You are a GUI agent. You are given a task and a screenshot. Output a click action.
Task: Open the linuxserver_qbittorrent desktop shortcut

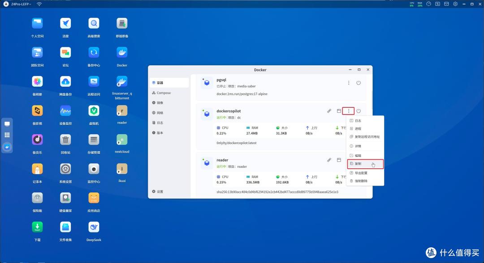pos(122,81)
